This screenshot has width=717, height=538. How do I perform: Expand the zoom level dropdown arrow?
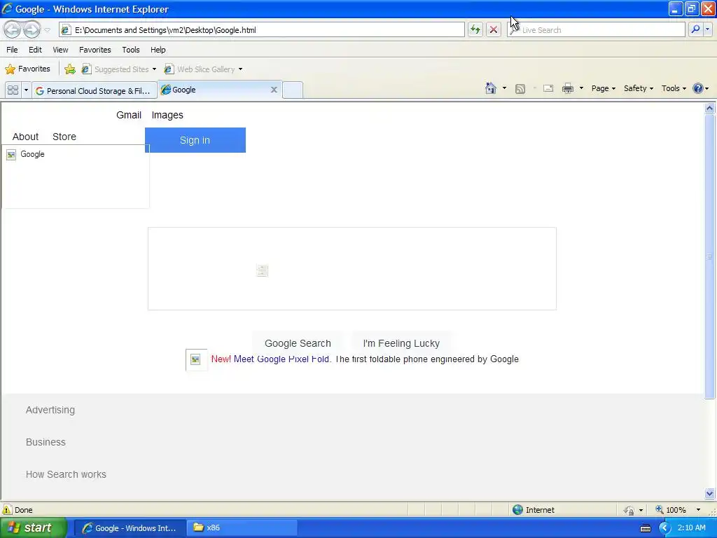pyautogui.click(x=698, y=510)
